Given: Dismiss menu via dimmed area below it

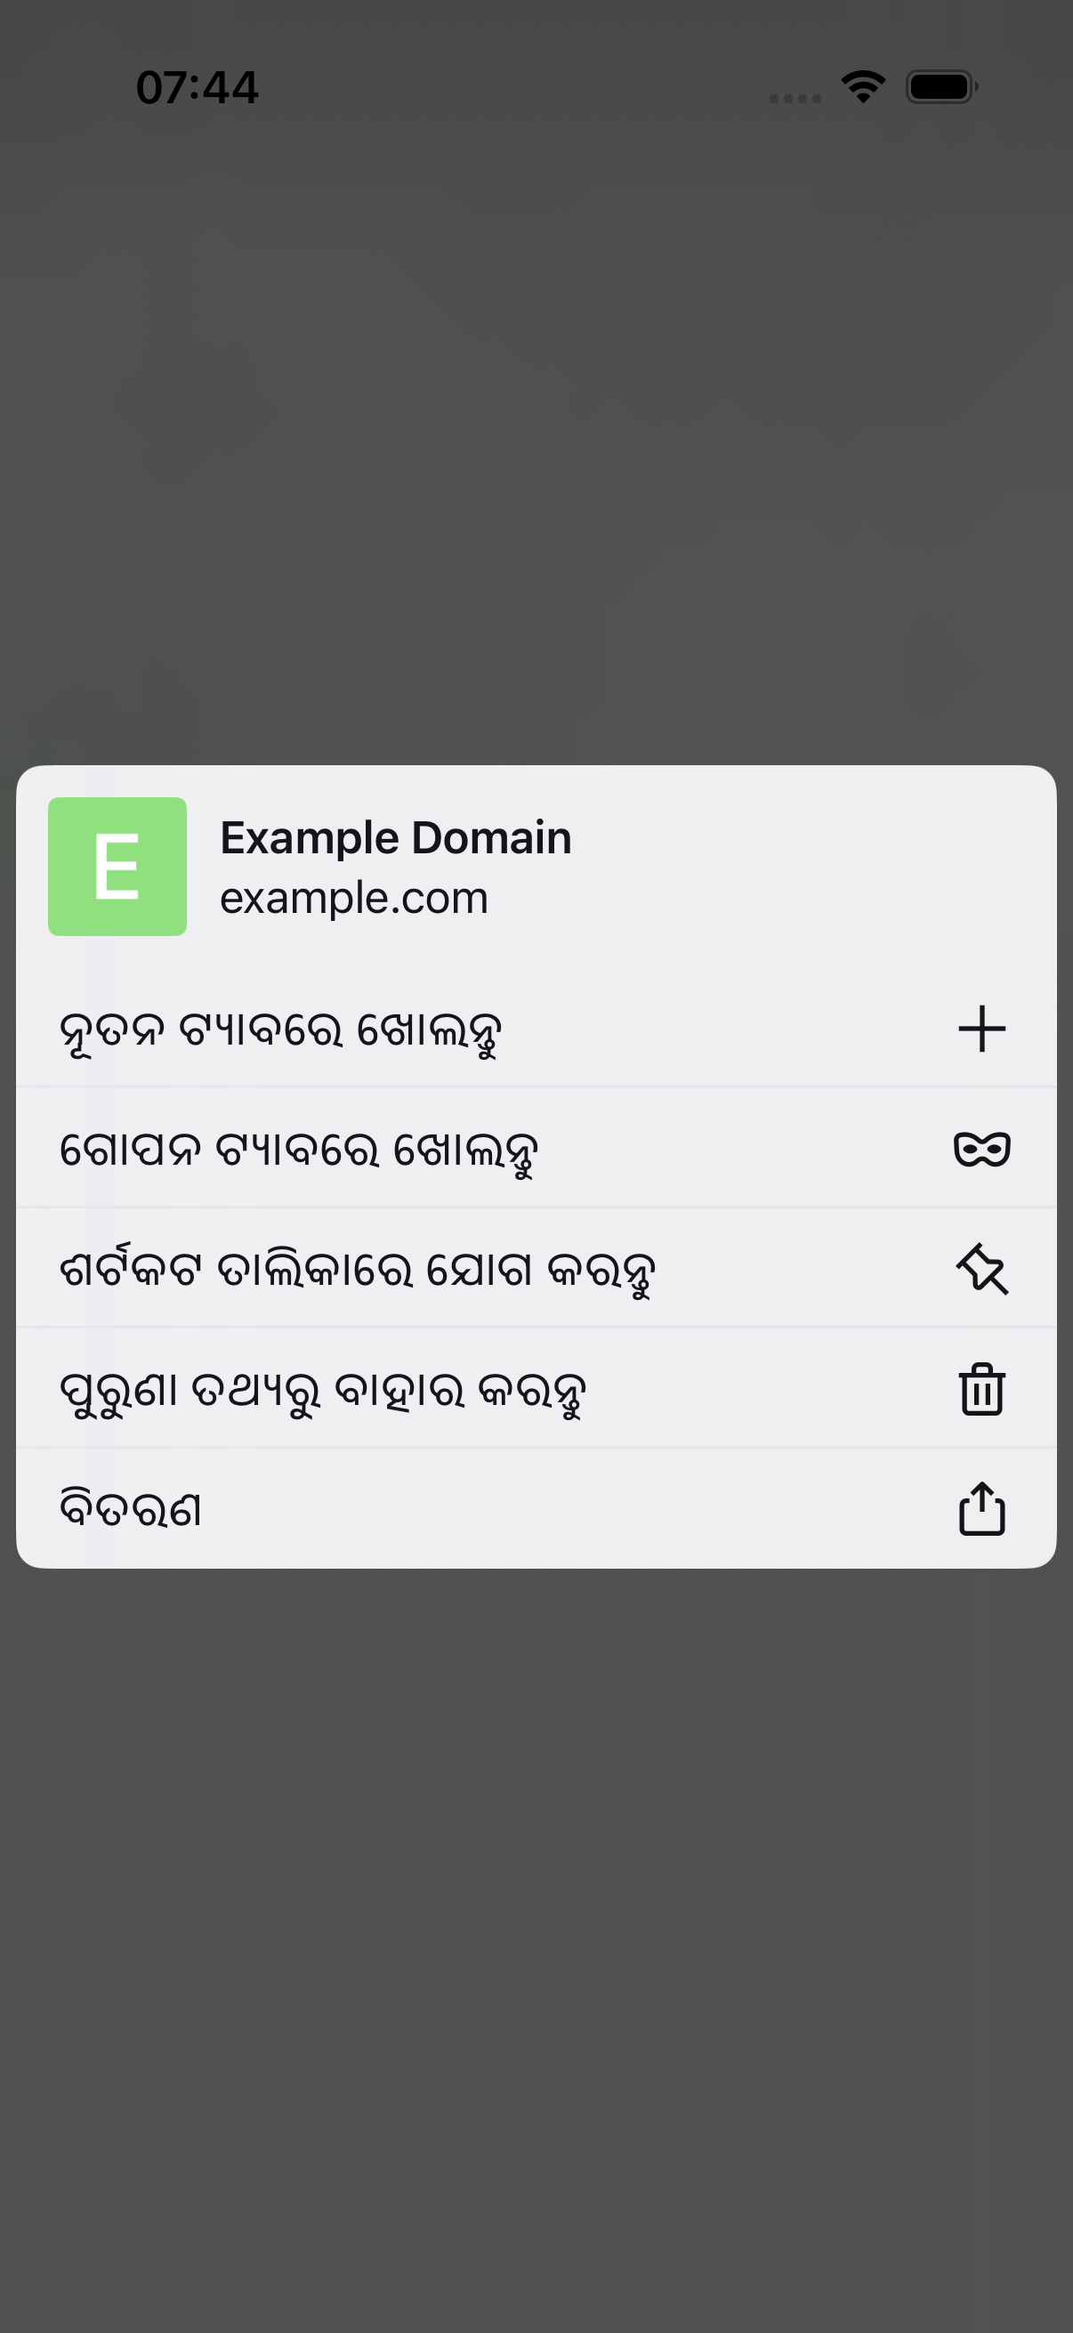Looking at the screenshot, I should (x=536, y=1947).
